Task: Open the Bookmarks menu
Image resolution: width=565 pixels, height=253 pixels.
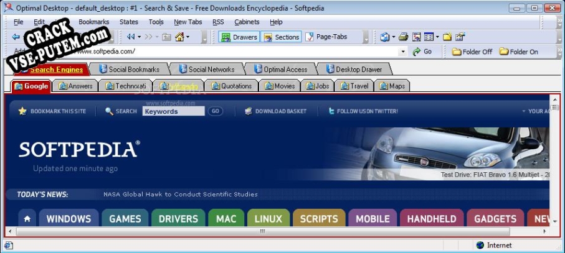Action: [x=93, y=22]
